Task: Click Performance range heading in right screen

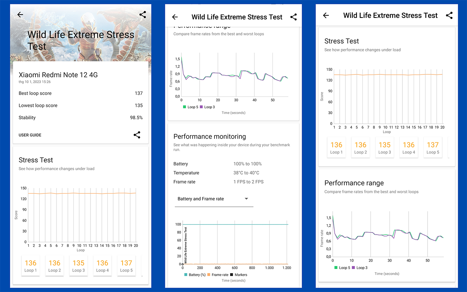Action: click(x=354, y=183)
